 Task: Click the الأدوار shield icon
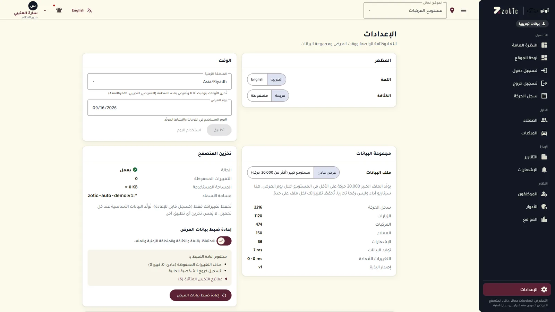(x=544, y=207)
